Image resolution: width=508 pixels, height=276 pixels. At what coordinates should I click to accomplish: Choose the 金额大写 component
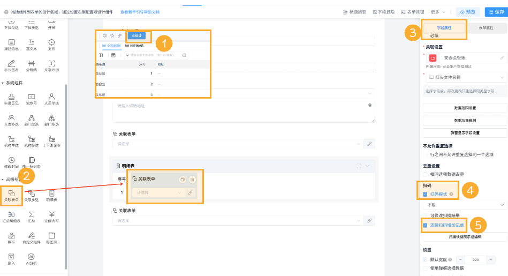click(x=51, y=216)
